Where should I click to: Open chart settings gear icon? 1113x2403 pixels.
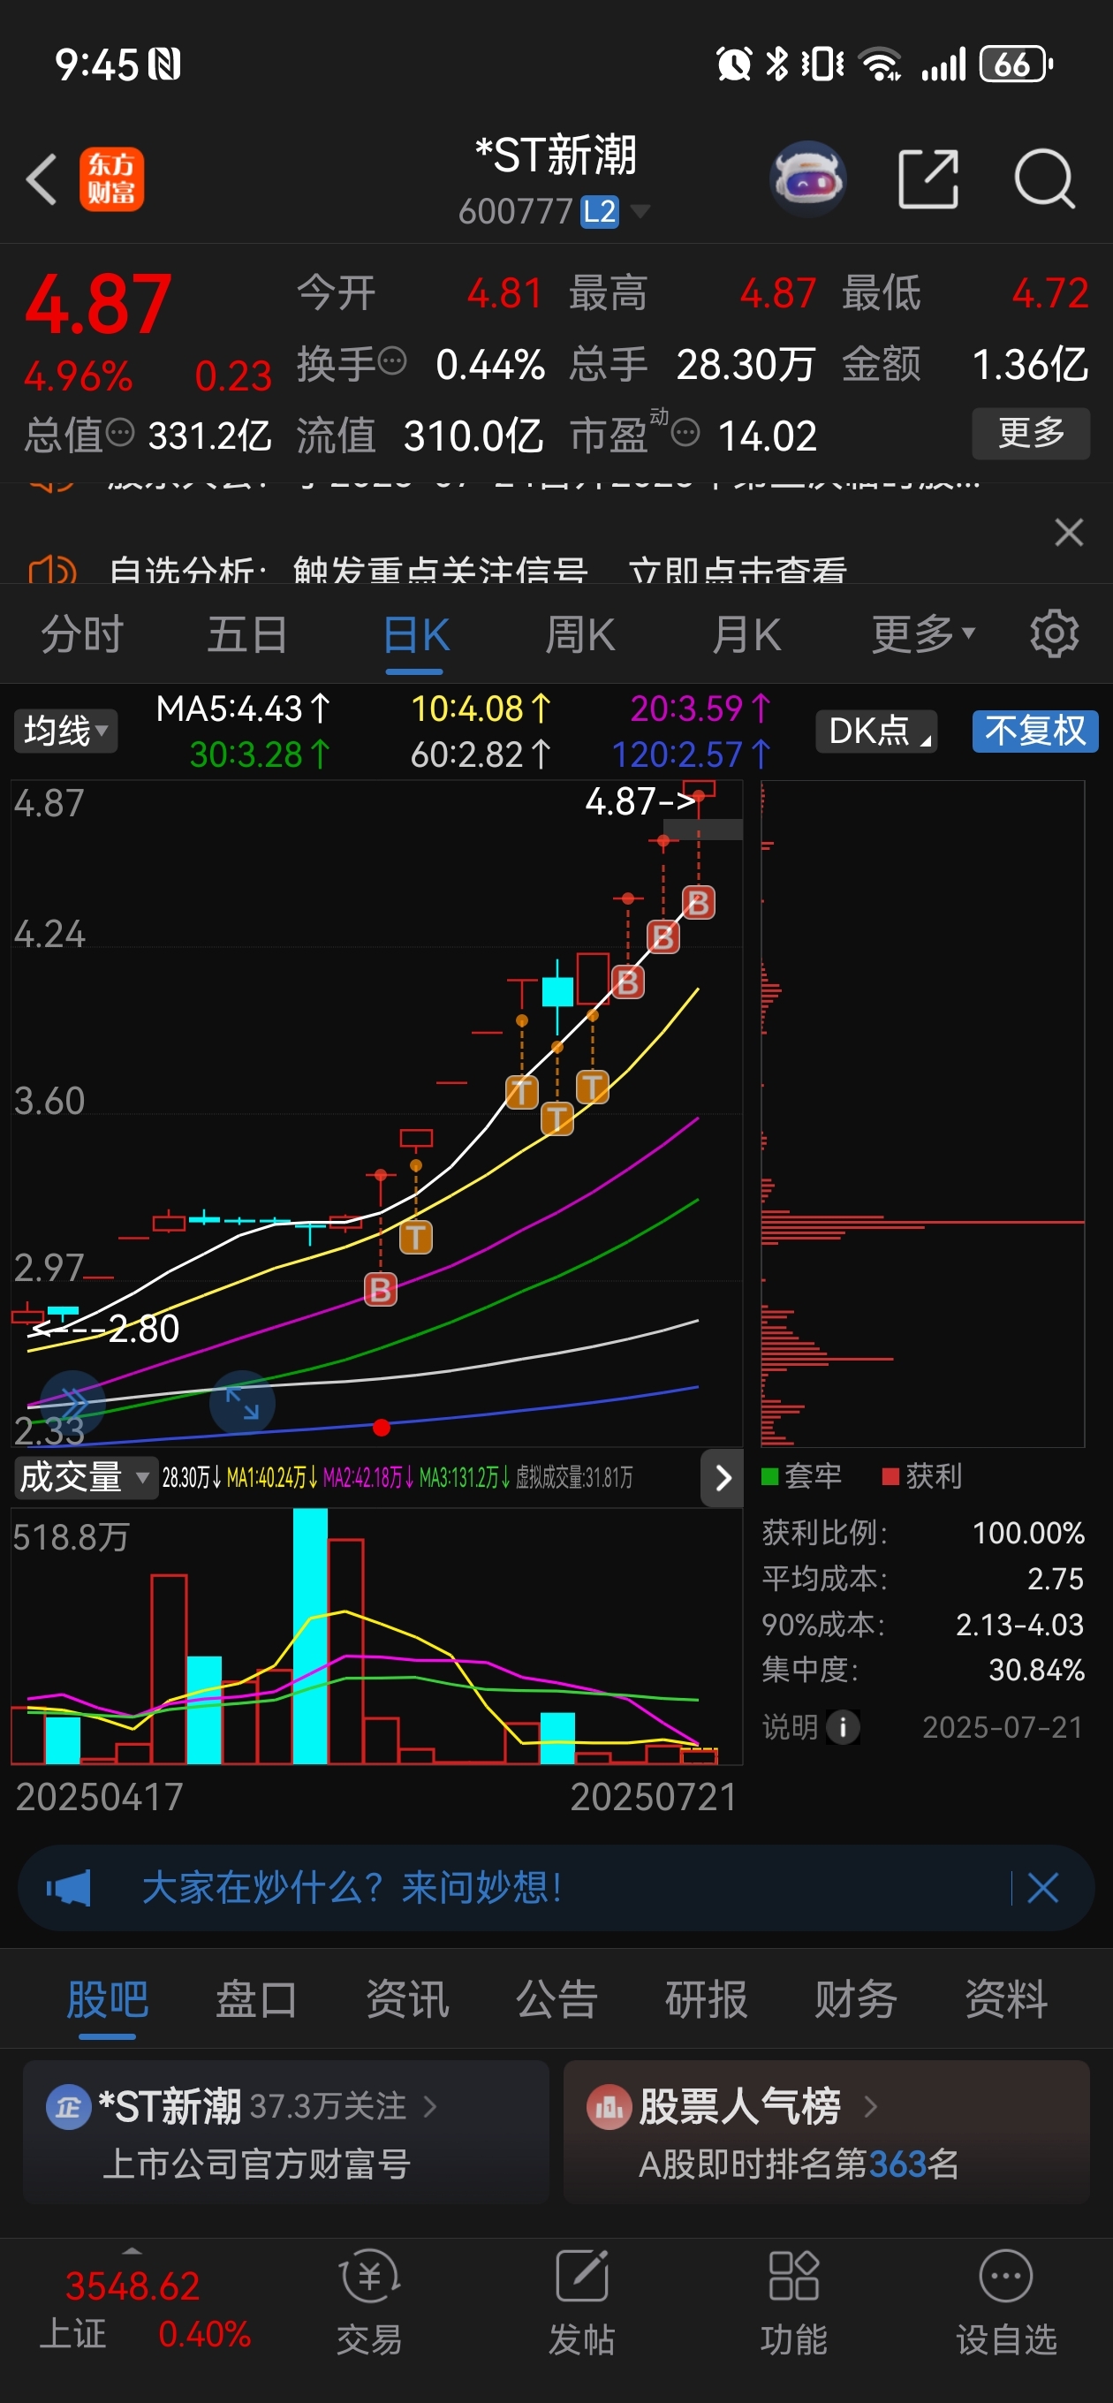click(x=1054, y=634)
